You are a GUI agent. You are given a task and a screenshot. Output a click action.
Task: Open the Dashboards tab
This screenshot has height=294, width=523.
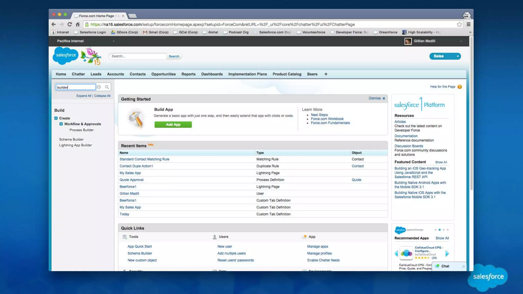tap(212, 74)
